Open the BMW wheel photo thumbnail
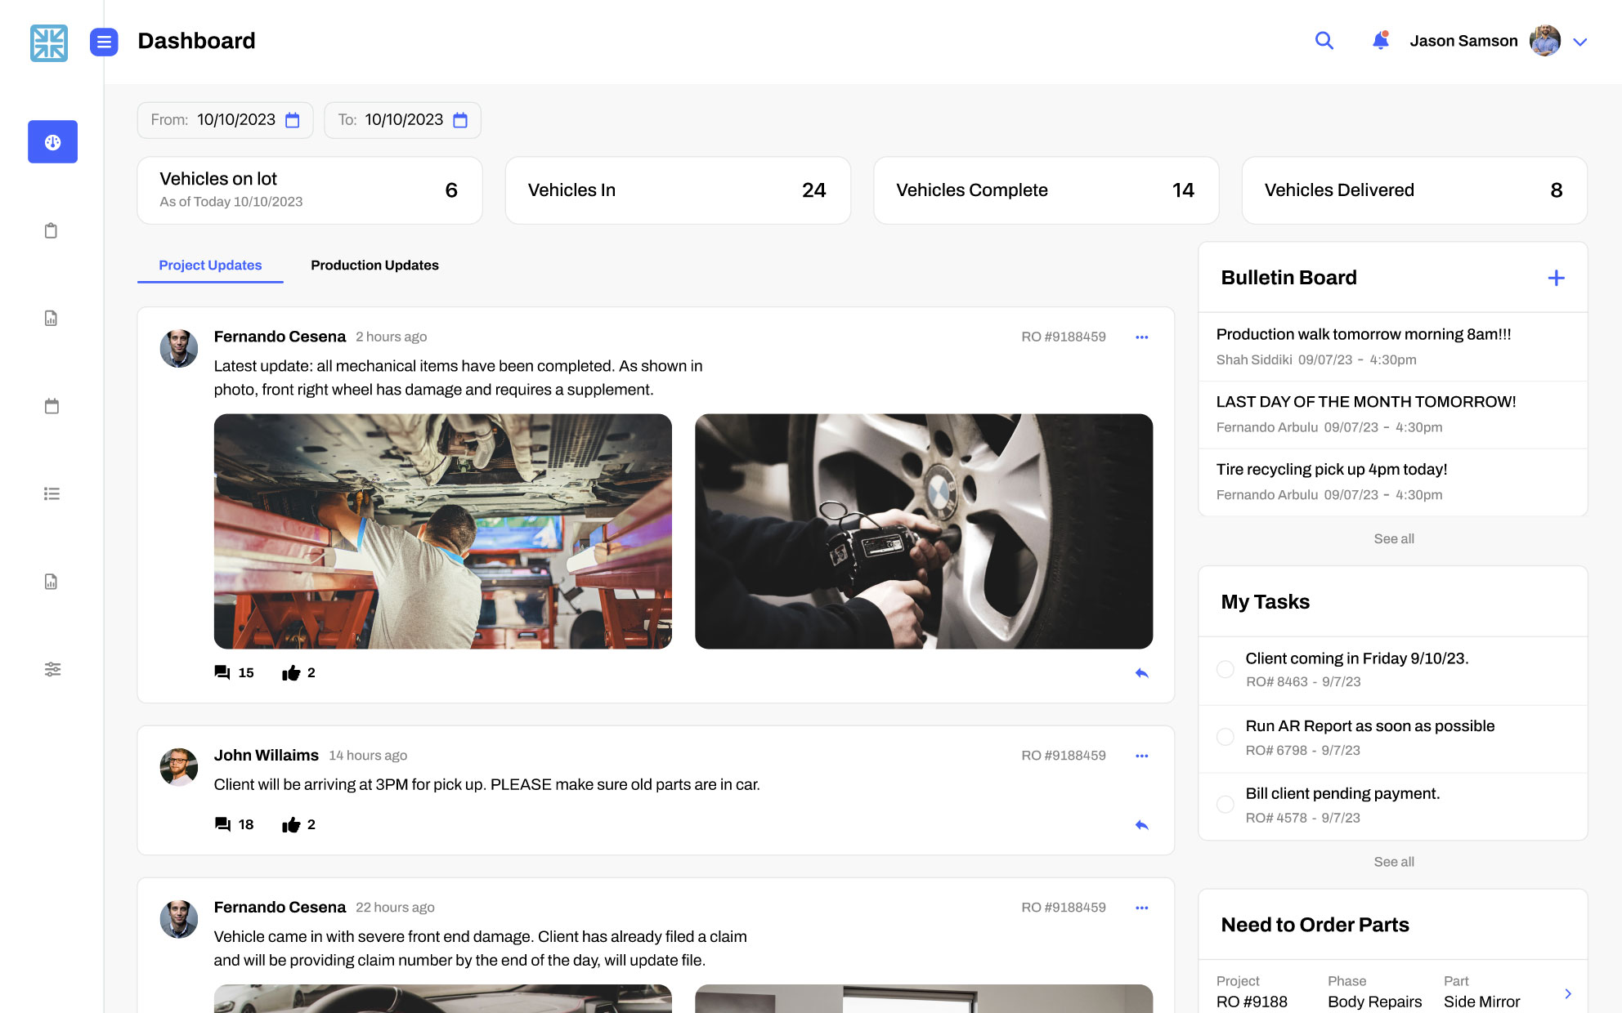The height and width of the screenshot is (1013, 1622). pos(923,531)
